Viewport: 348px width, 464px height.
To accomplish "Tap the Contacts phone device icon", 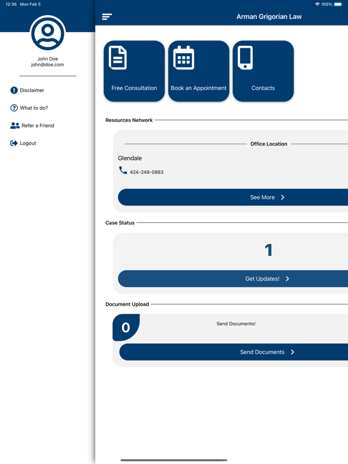I will point(245,58).
